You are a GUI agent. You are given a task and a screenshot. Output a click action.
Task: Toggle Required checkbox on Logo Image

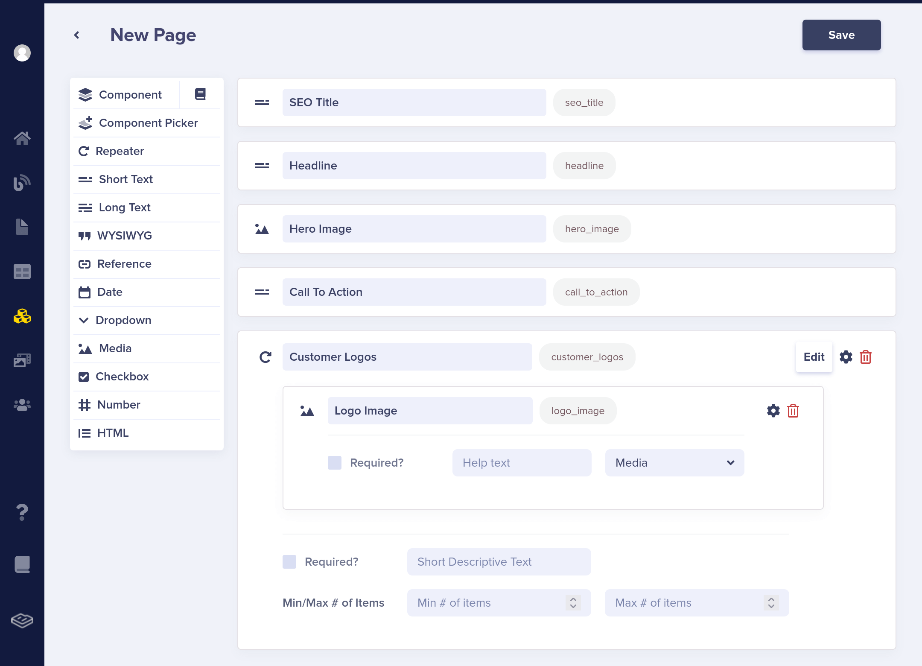(333, 462)
